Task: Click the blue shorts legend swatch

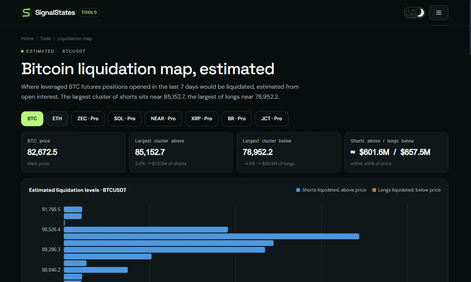Action: click(298, 190)
